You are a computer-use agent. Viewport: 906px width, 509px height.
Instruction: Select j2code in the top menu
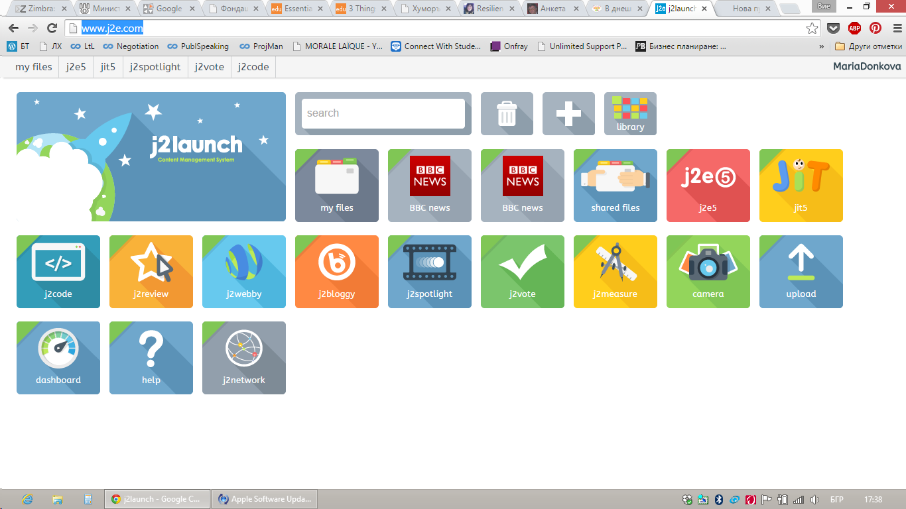253,67
